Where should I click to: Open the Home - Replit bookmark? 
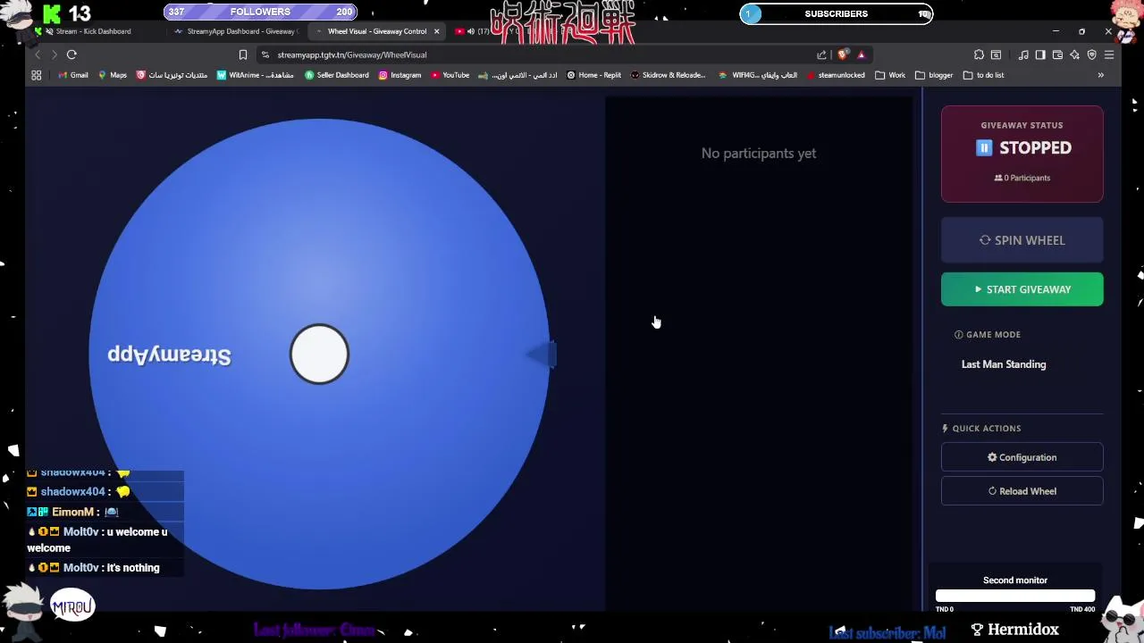(593, 75)
